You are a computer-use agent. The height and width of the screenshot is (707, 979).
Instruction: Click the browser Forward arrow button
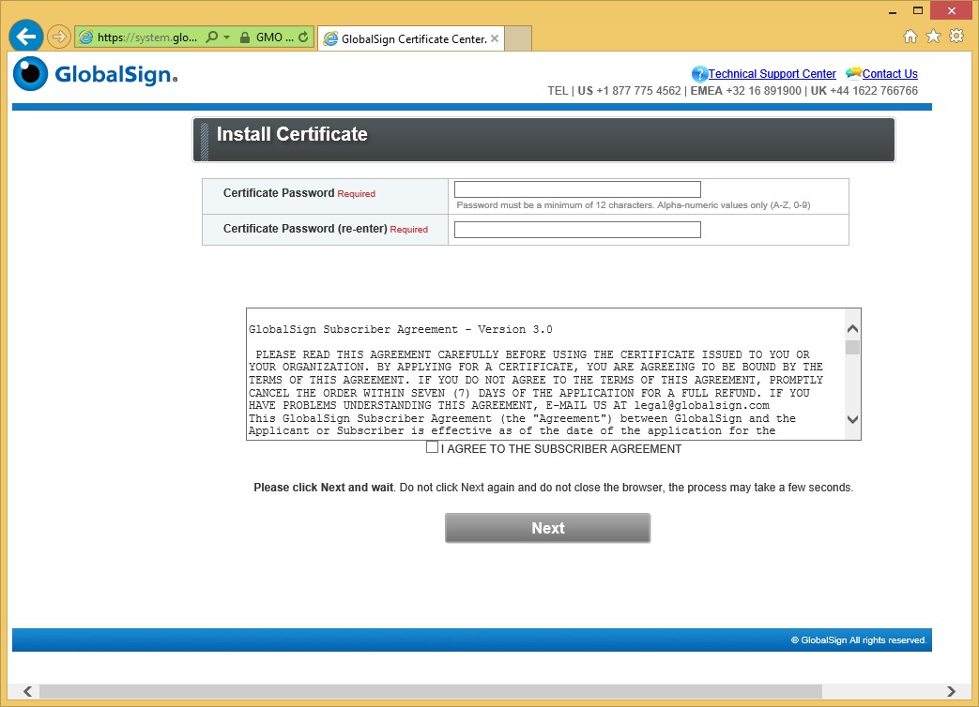[x=58, y=37]
